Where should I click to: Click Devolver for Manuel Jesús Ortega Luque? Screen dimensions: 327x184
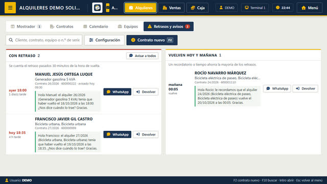(146, 92)
